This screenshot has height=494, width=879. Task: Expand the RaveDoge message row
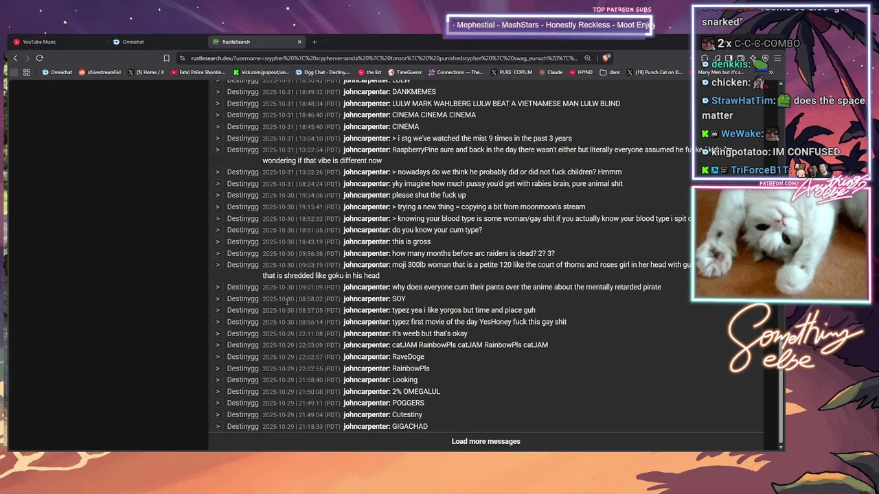218,357
